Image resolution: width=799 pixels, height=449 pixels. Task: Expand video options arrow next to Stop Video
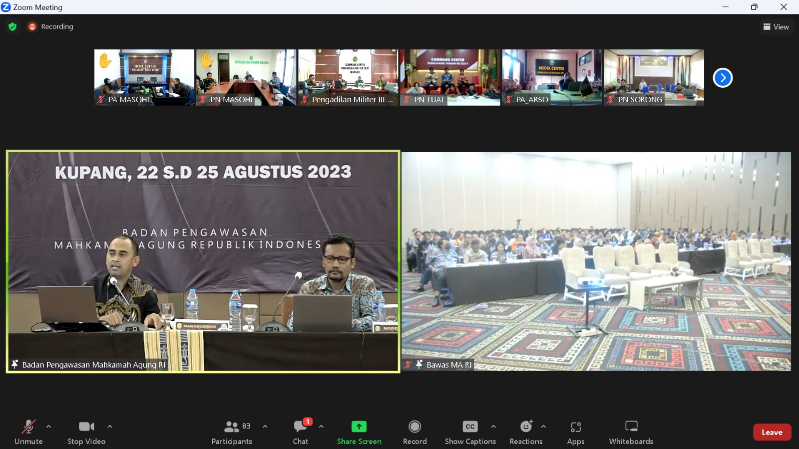[110, 427]
